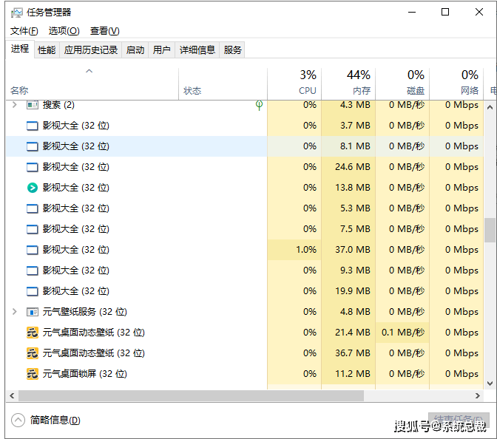Switch to the 性能 tab
Image resolution: width=497 pixels, height=439 pixels.
point(47,50)
